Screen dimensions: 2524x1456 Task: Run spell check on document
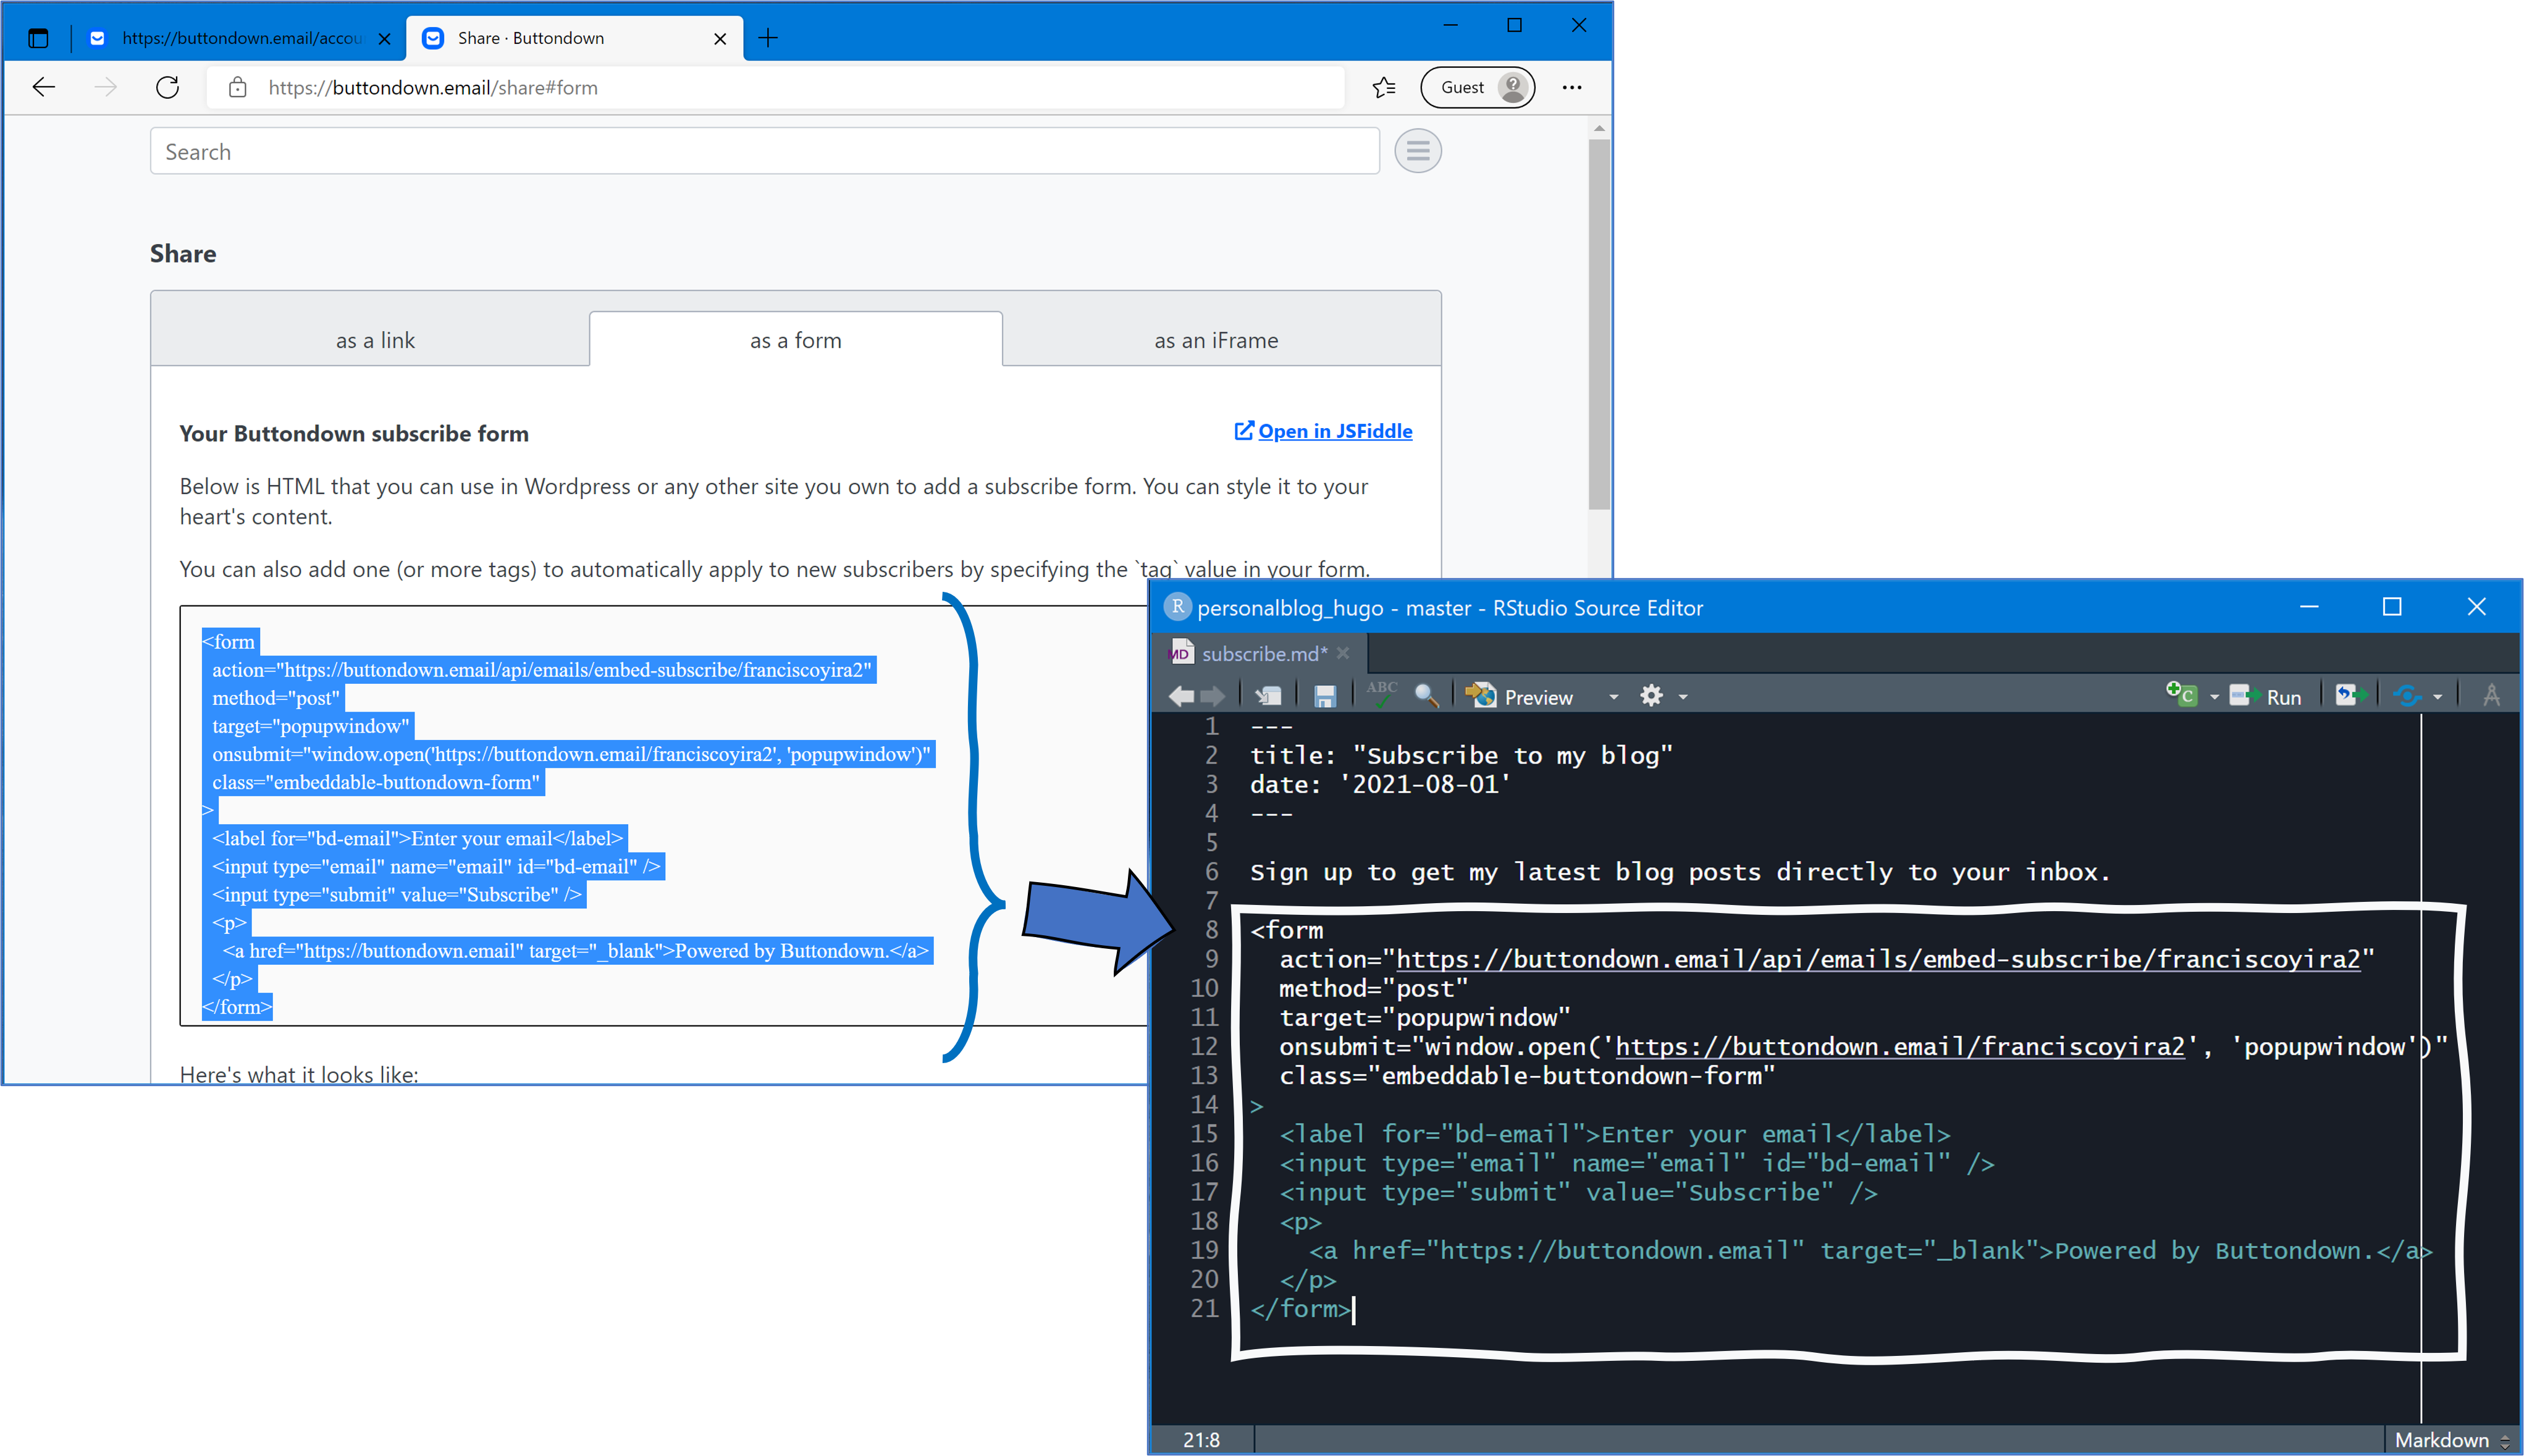click(x=1382, y=695)
